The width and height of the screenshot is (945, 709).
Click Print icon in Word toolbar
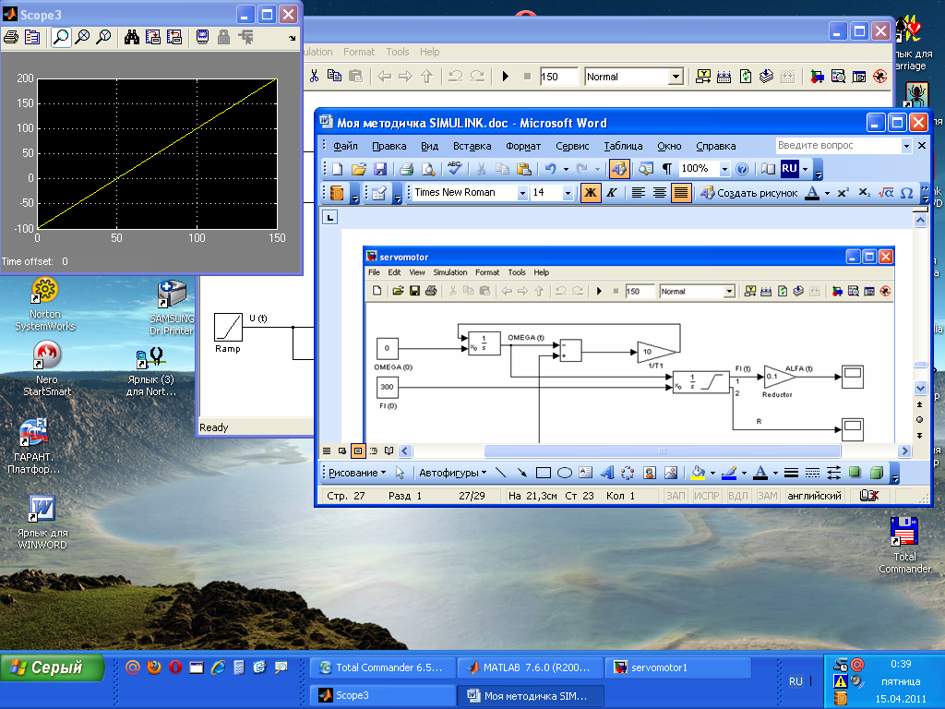point(407,169)
